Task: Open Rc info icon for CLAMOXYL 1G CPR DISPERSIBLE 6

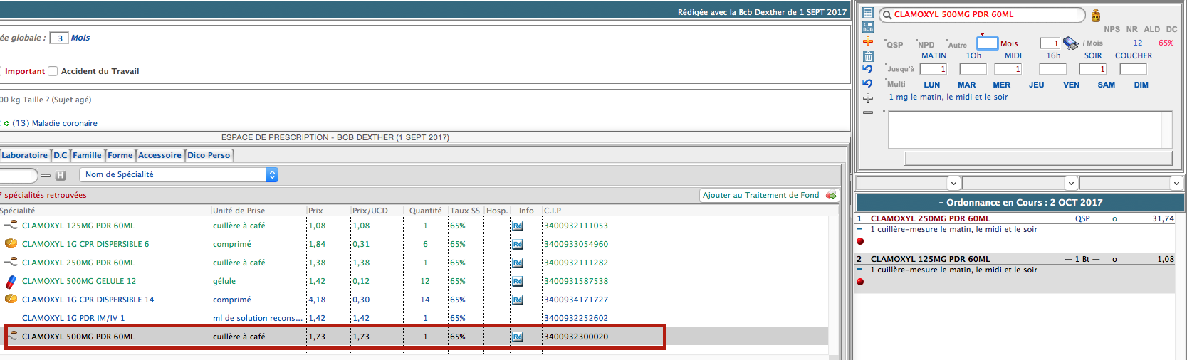Action: tap(518, 244)
